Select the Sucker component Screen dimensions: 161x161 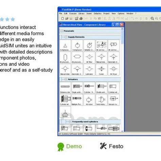click(x=65, y=112)
